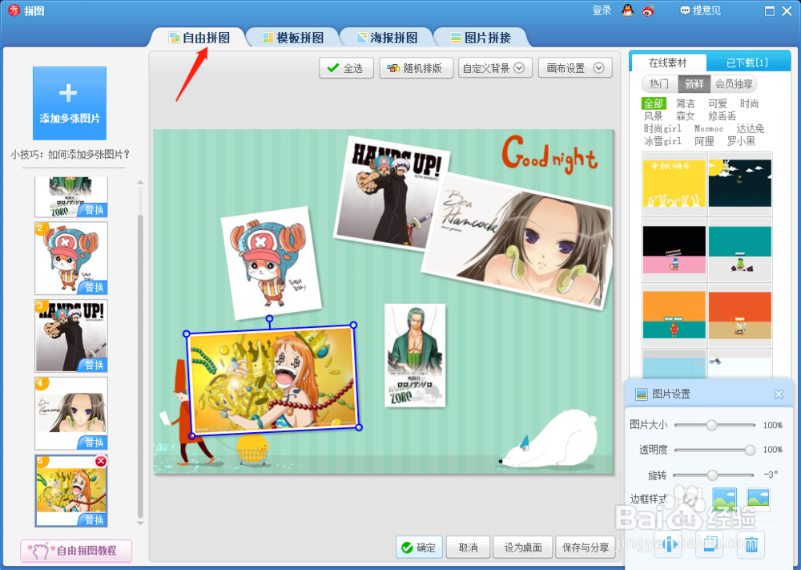Select the 会员独享 filter toggle
The height and width of the screenshot is (570, 801).
734,84
